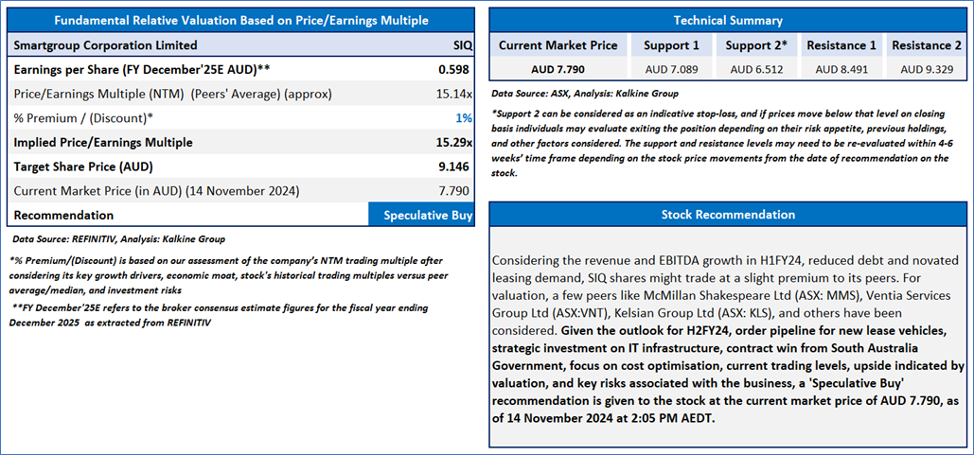Click the AUD 7.089 support value

point(671,69)
